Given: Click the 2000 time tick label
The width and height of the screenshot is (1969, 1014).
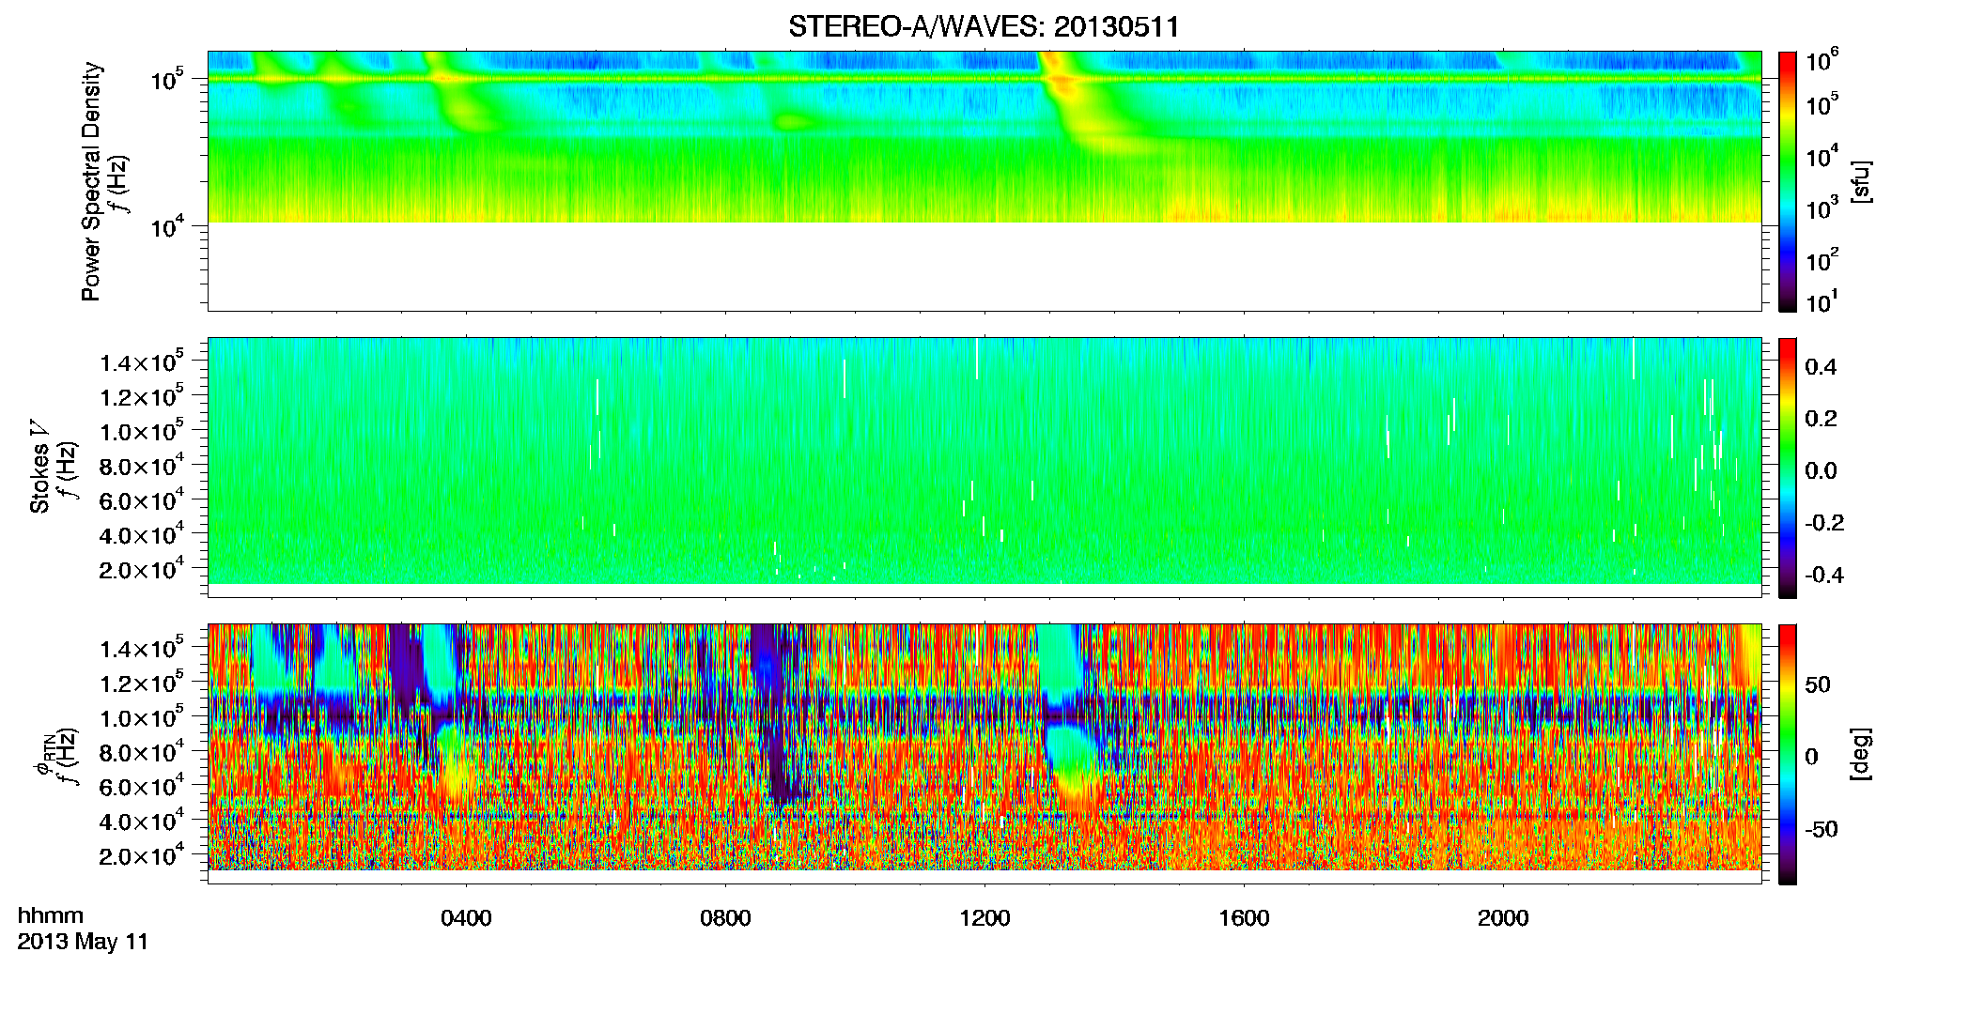Looking at the screenshot, I should tap(1503, 917).
